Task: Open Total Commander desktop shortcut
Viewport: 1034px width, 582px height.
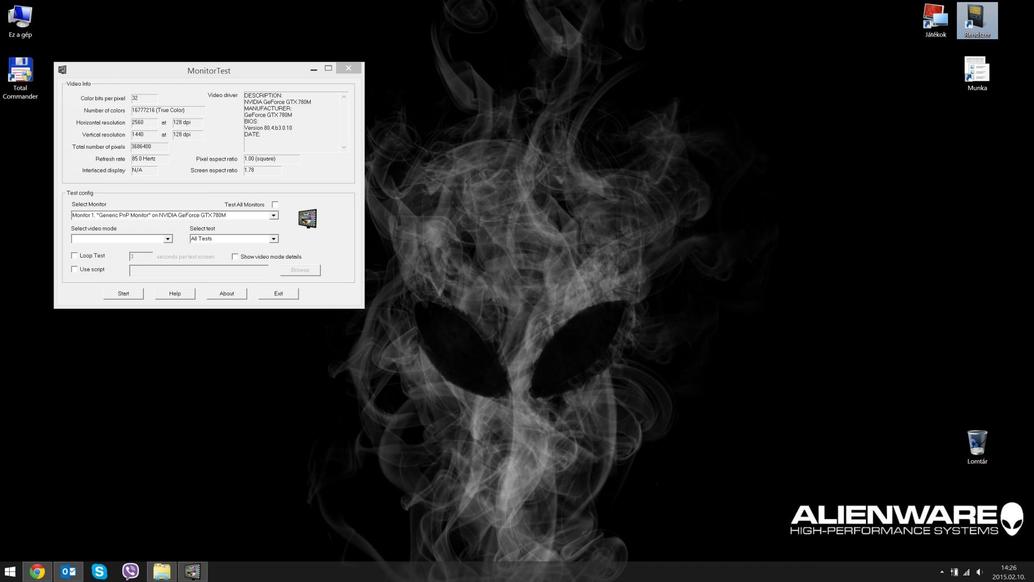Action: pos(20,78)
